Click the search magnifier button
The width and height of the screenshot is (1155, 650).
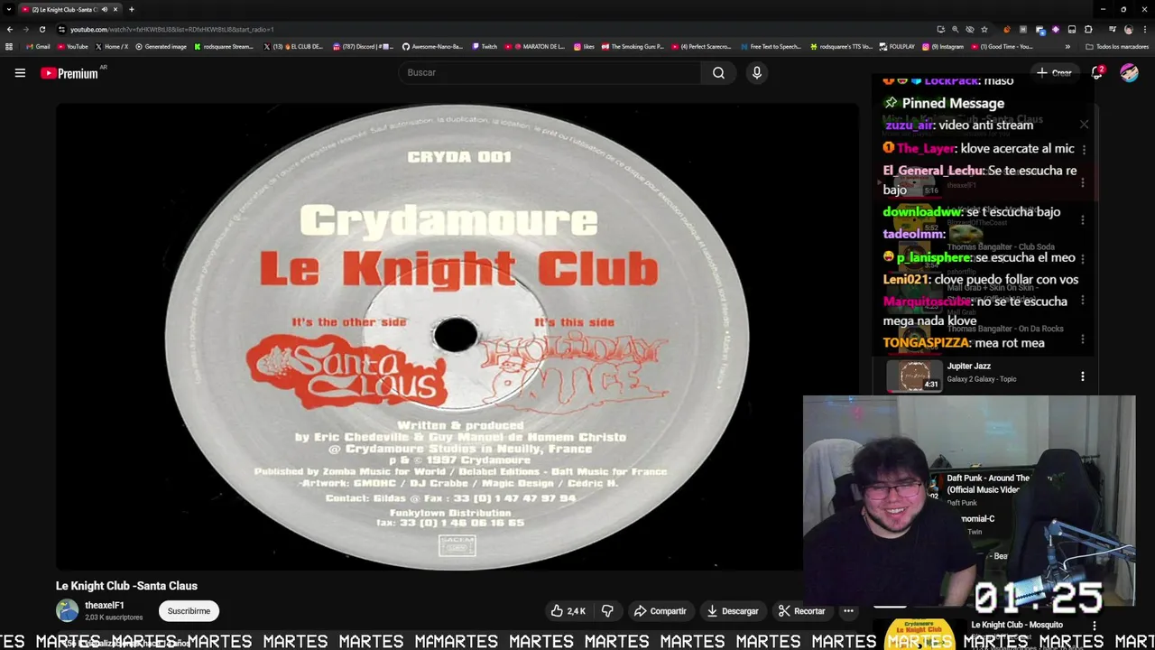click(x=718, y=72)
